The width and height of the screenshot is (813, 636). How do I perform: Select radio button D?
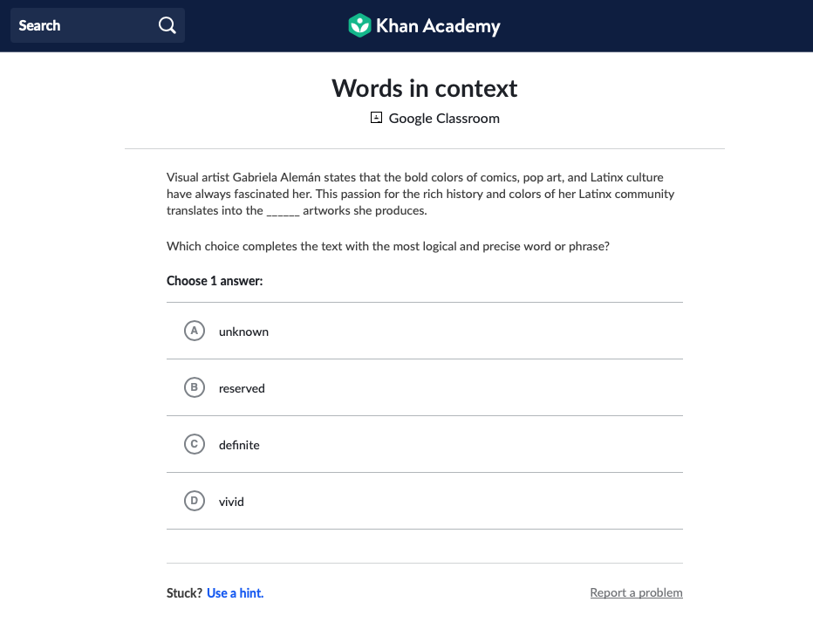point(195,501)
